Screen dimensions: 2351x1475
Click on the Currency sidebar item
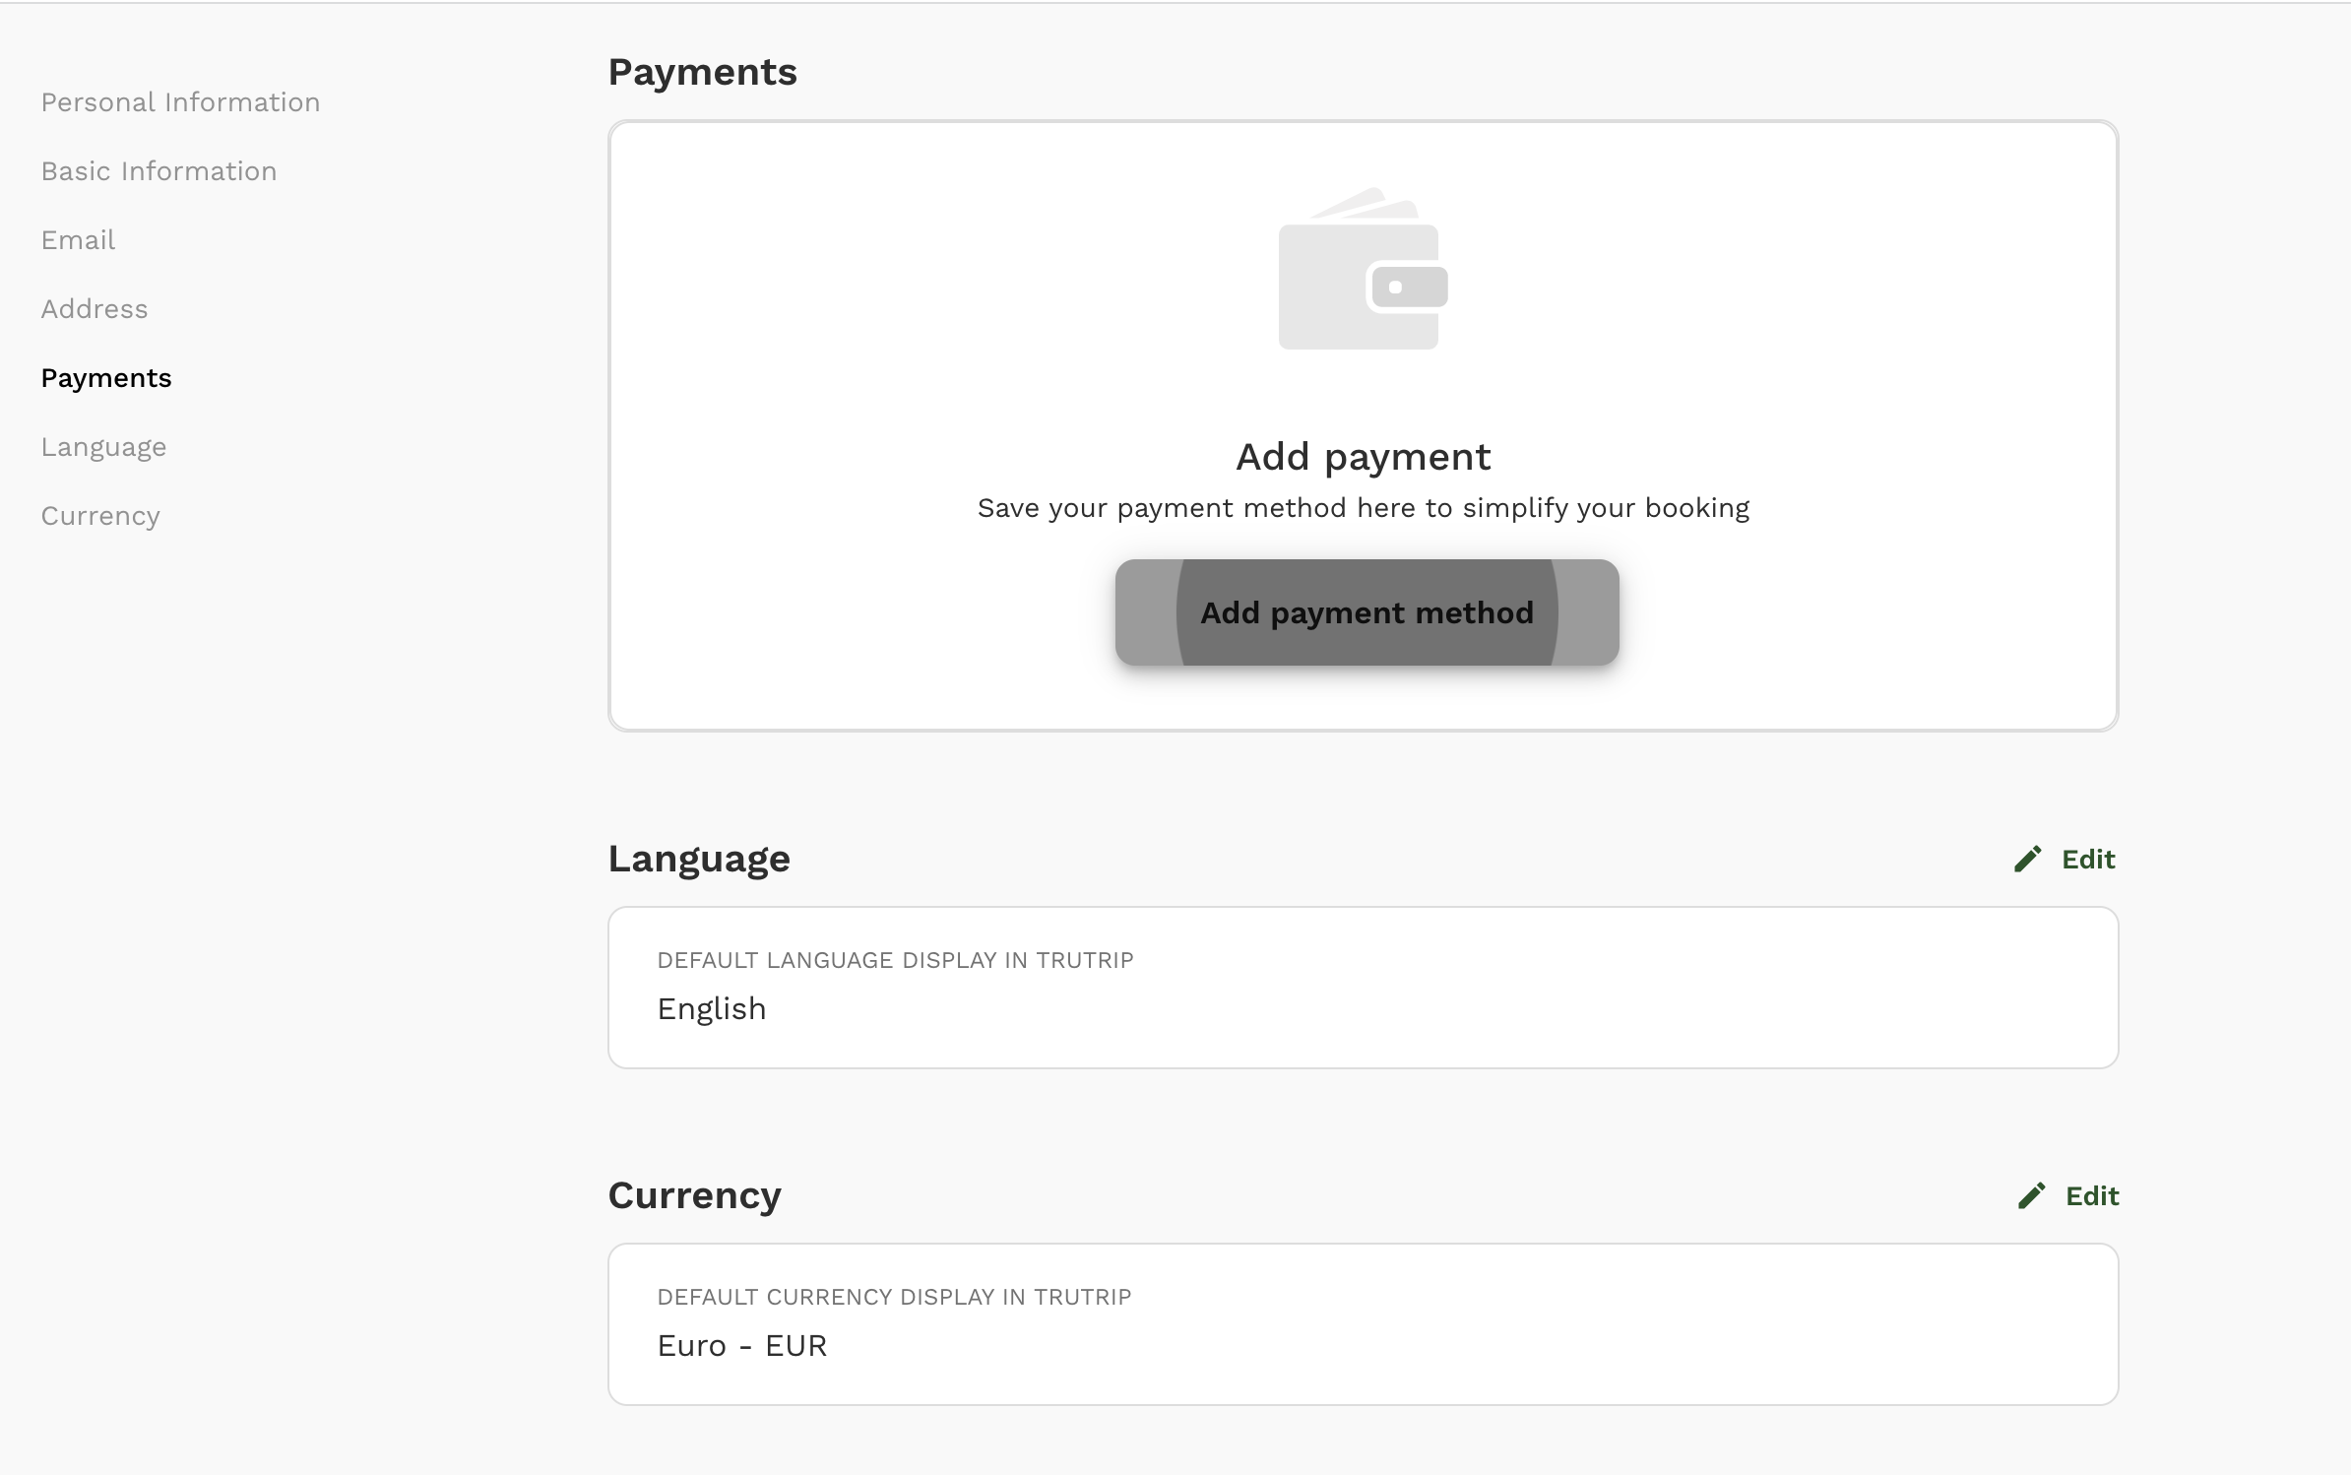[100, 515]
